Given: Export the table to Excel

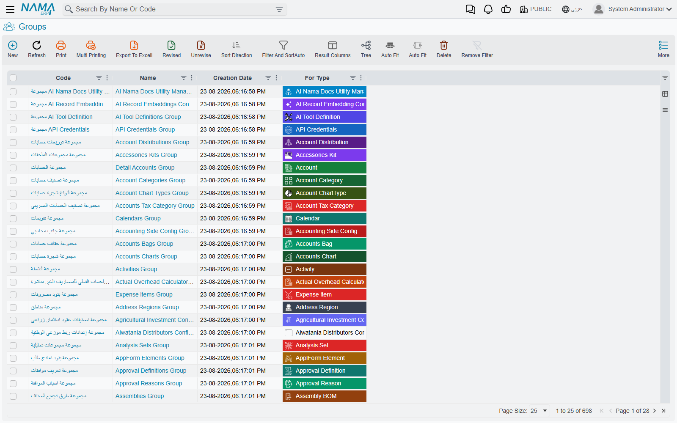Looking at the screenshot, I should click(x=134, y=49).
